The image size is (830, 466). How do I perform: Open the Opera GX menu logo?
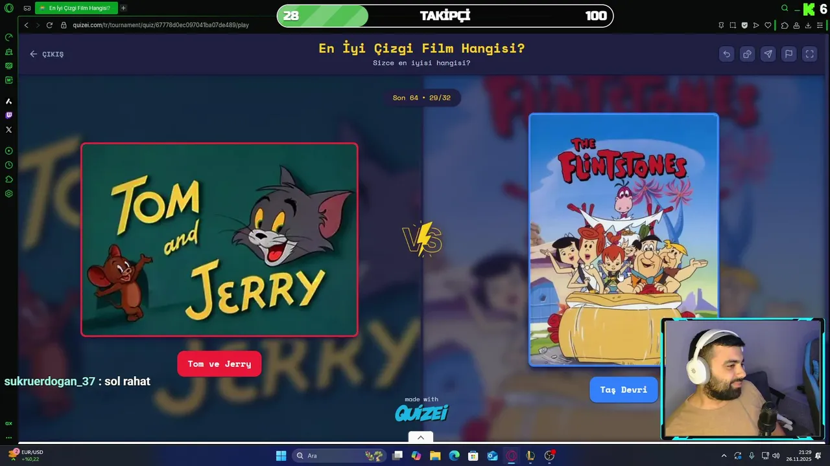click(8, 8)
